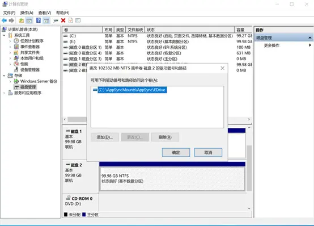Cancel the dialog with 取消
The width and height of the screenshot is (314, 226).
click(x=208, y=153)
